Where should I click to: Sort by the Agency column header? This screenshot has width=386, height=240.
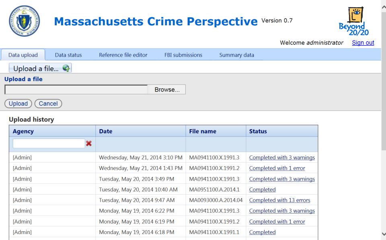52,131
